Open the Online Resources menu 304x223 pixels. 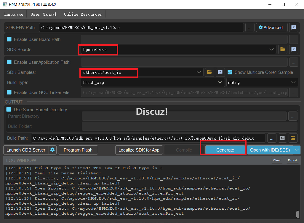pos(83,14)
